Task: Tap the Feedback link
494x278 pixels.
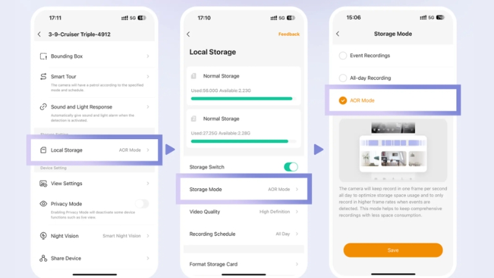Action: (x=288, y=34)
